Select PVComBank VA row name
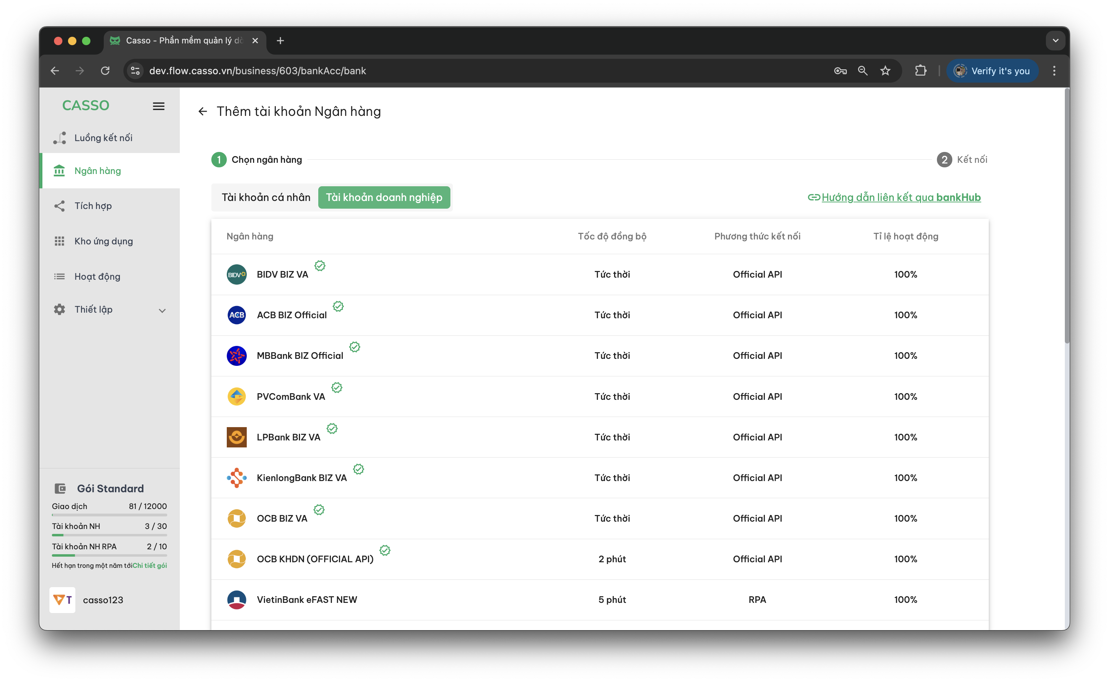The image size is (1109, 682). [x=291, y=396]
